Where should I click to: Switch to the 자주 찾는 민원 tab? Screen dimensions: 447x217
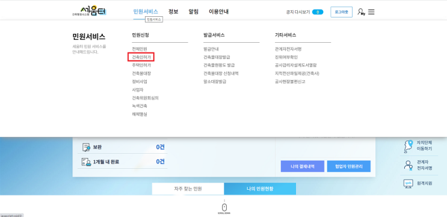[188, 189]
